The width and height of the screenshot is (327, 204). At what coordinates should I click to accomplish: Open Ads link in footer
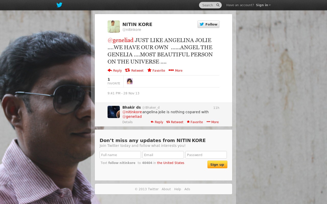pos(187,189)
